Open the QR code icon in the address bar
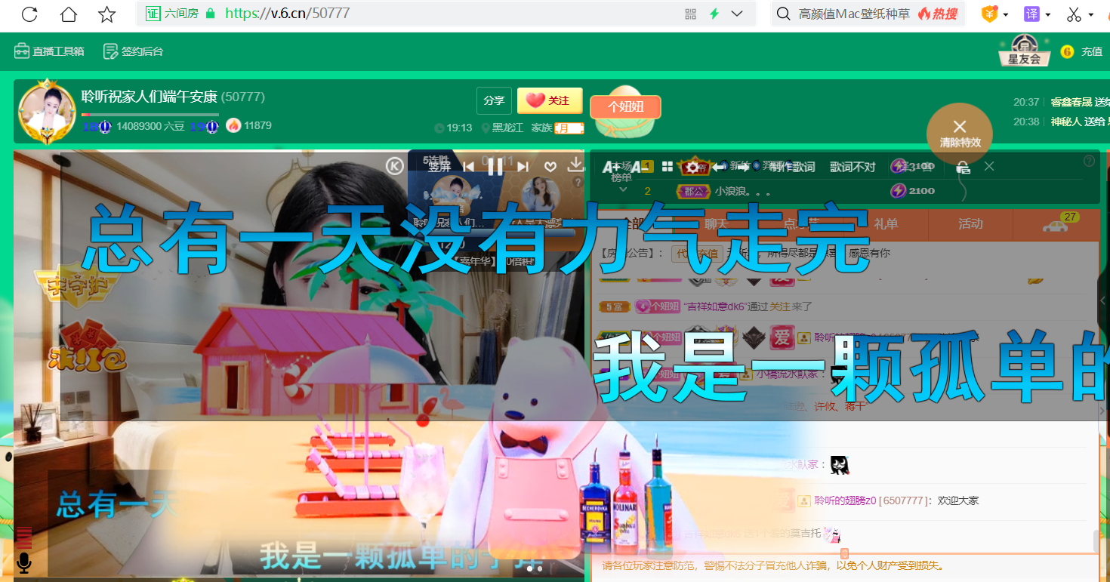1110x582 pixels. point(690,14)
